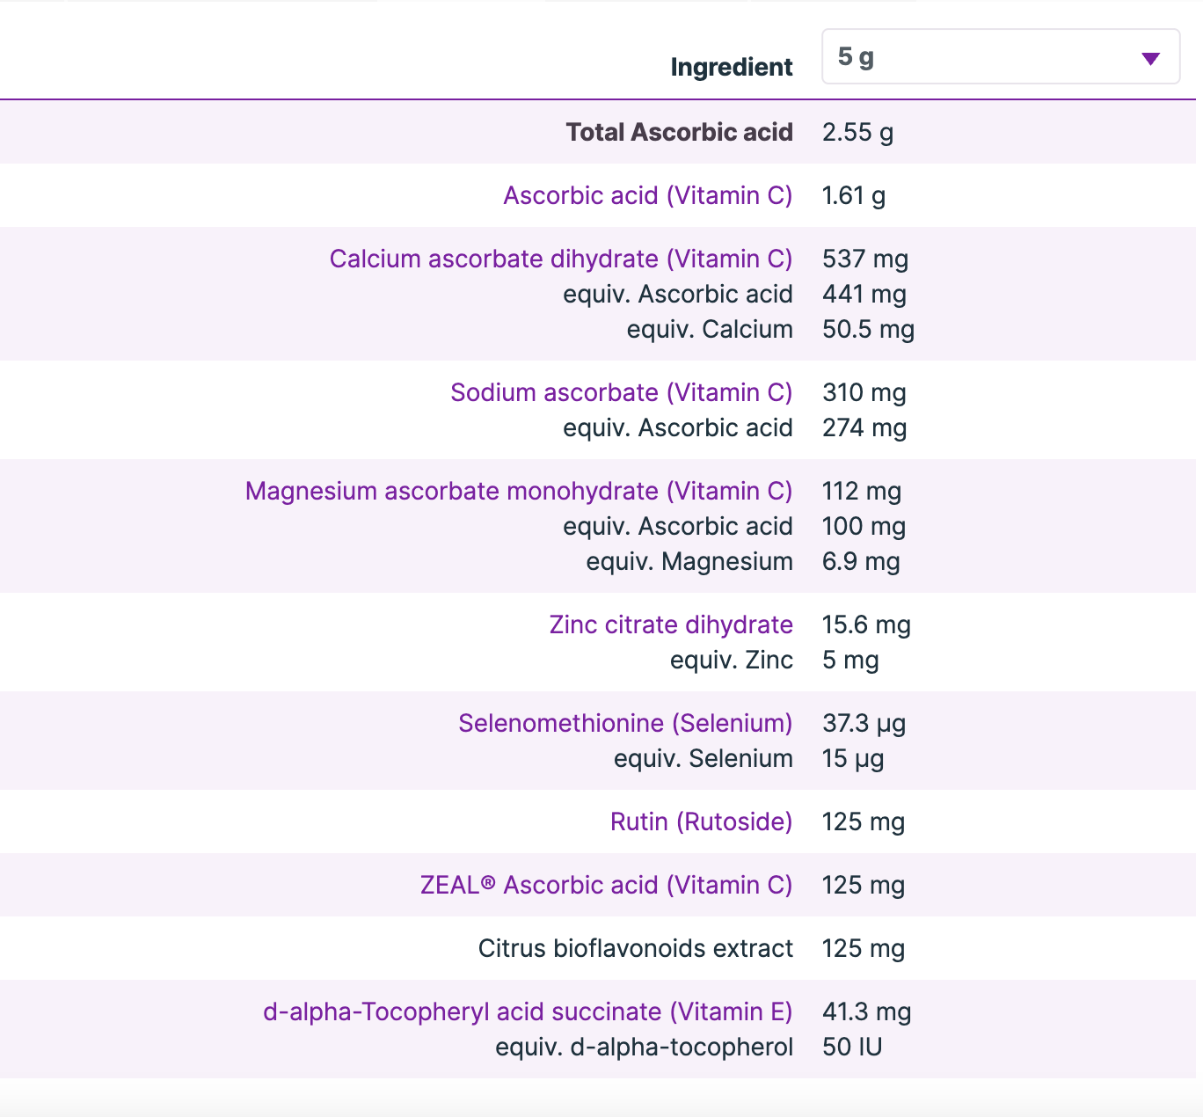Select the 1.61 g value
Image resolution: width=1203 pixels, height=1117 pixels.
tap(854, 195)
